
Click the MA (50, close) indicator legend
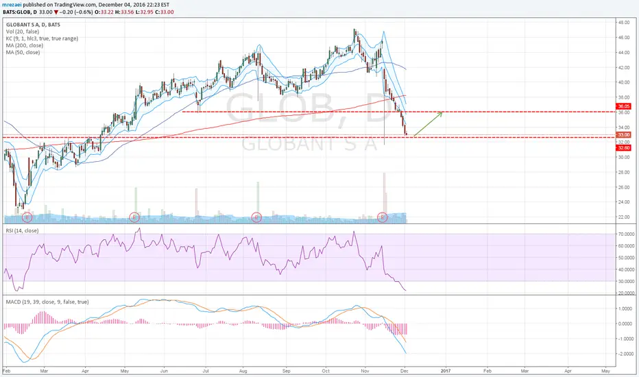click(x=23, y=52)
